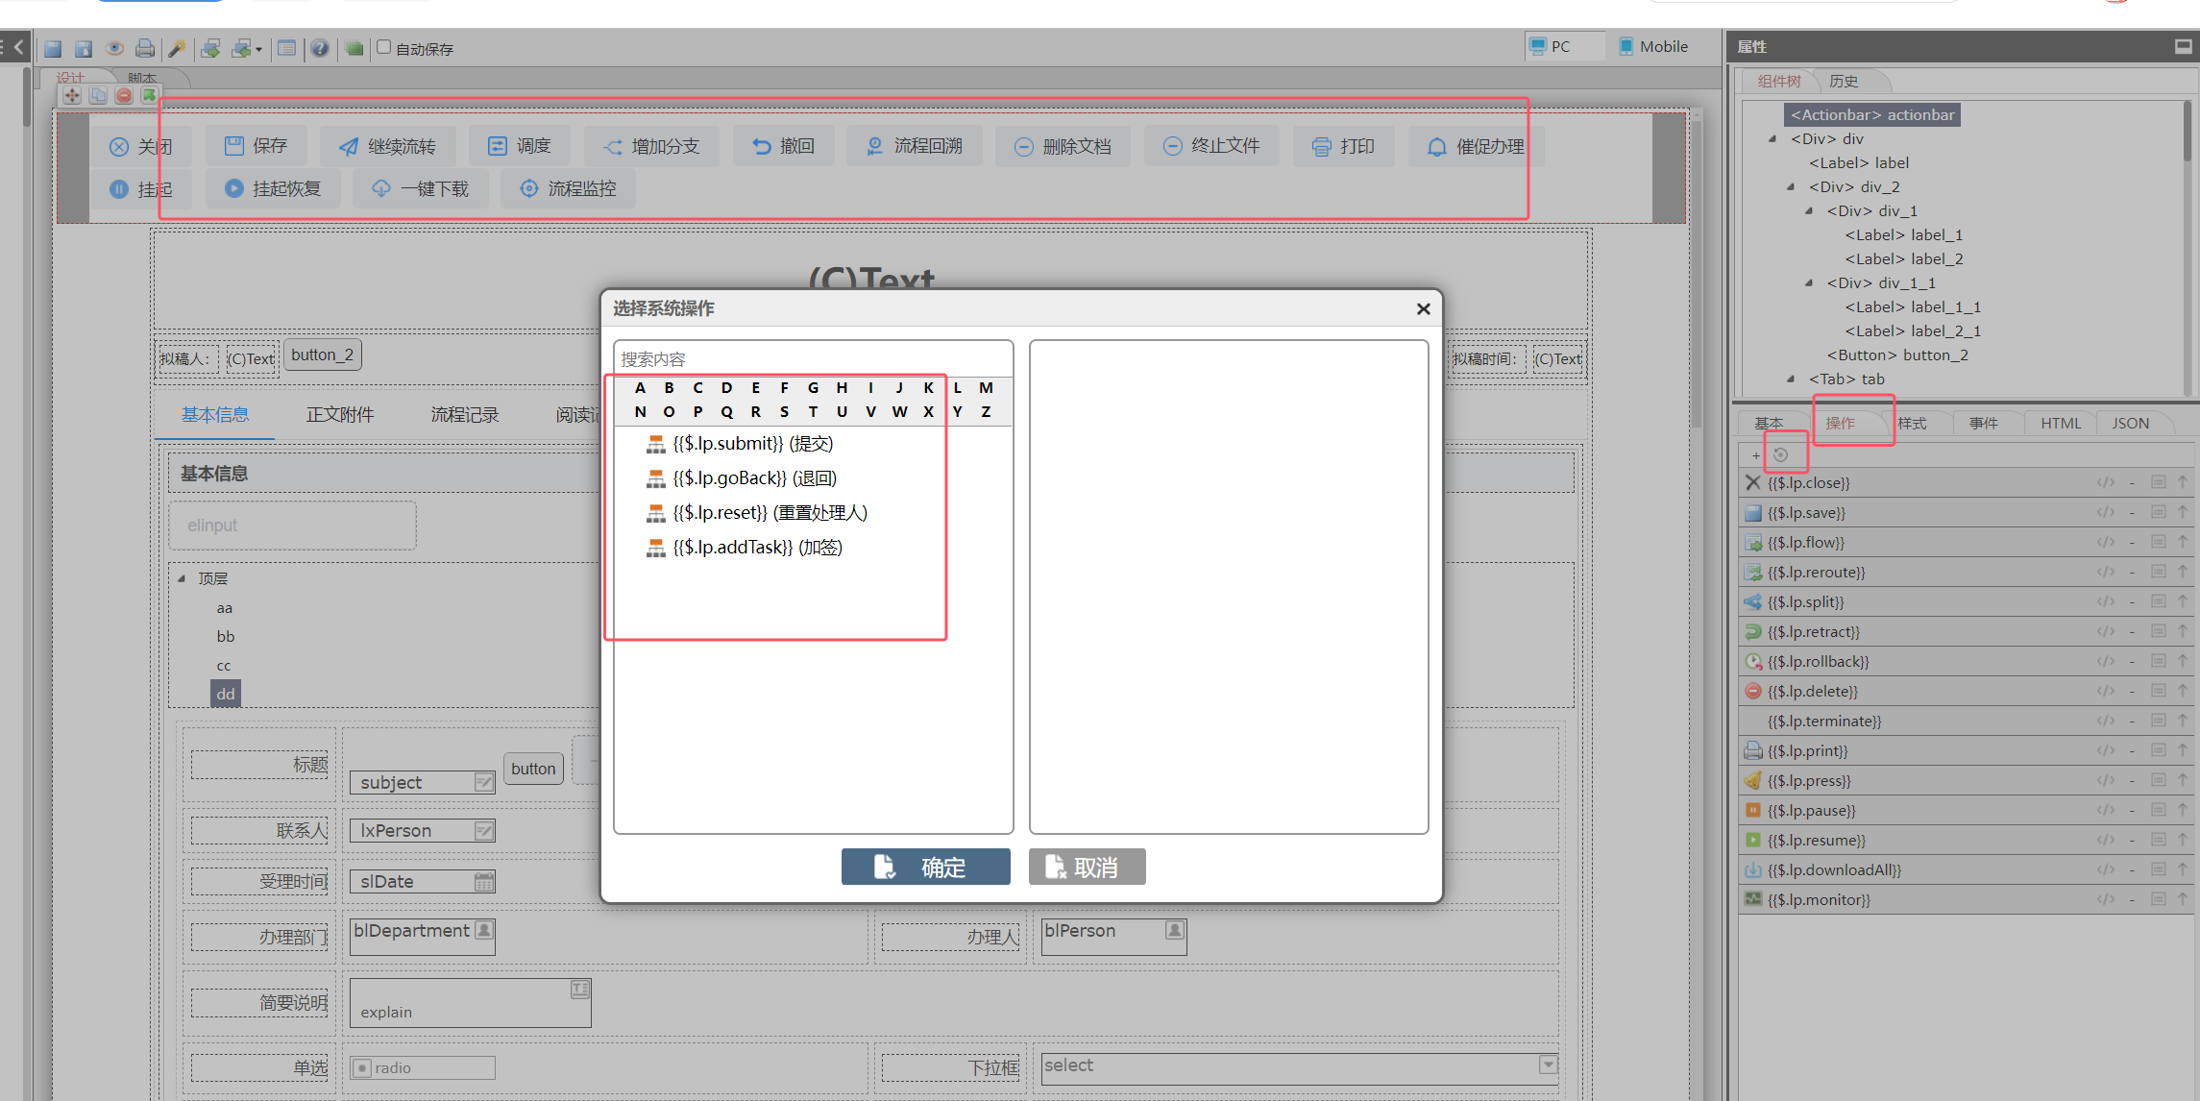Click the move-up arrow on the {{$.lp.flow}} row
The height and width of the screenshot is (1101, 2200).
(2182, 542)
